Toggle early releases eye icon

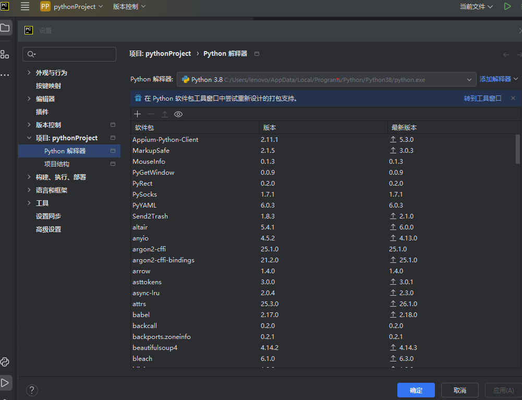coord(178,114)
